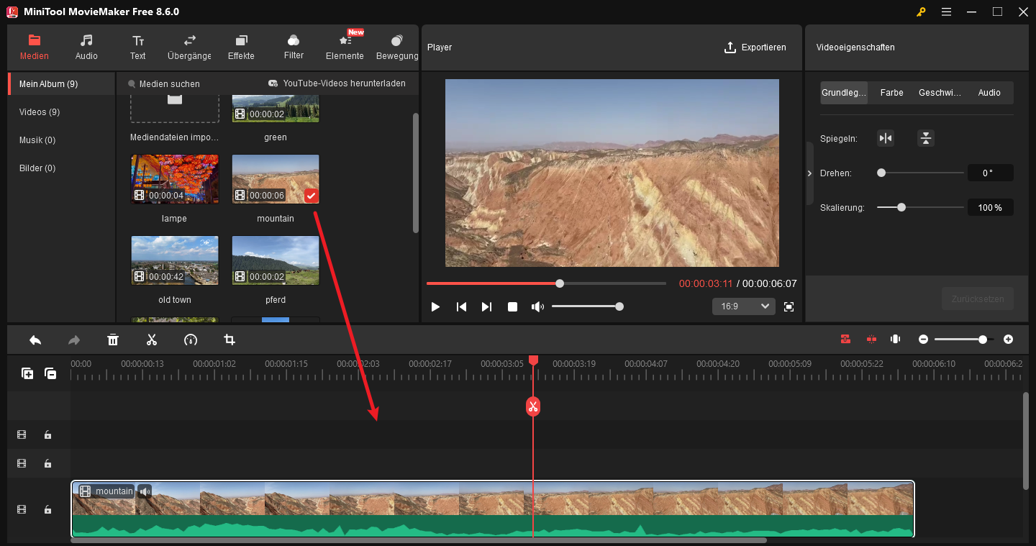Delete the selected clip with the trash icon
1036x546 pixels.
pyautogui.click(x=113, y=339)
